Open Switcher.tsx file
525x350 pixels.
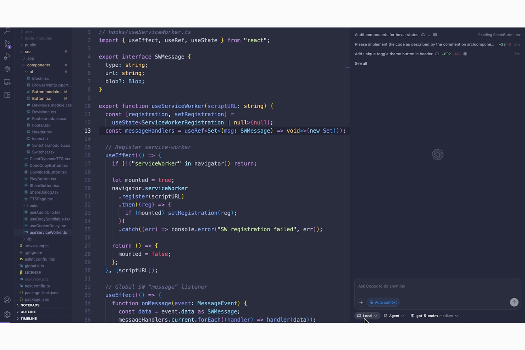click(43, 152)
